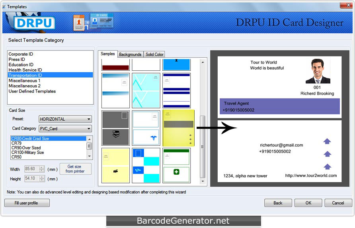355x228 pixels.
Task: Select cyan triangle pattern template thumbnail
Action: tap(146, 91)
